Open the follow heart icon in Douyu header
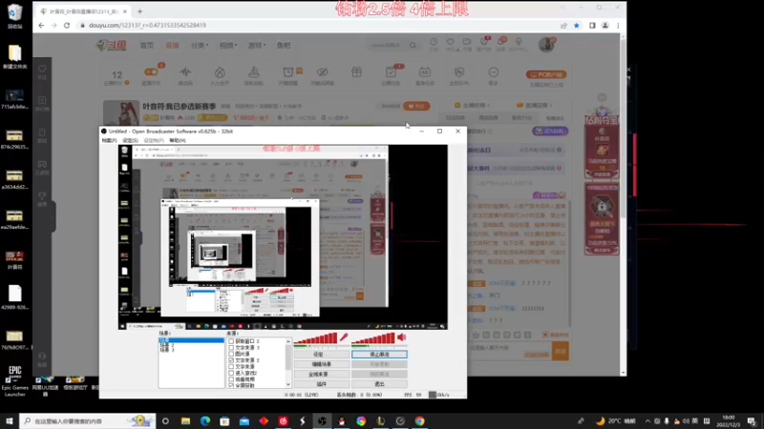764x429 pixels. pyautogui.click(x=450, y=43)
